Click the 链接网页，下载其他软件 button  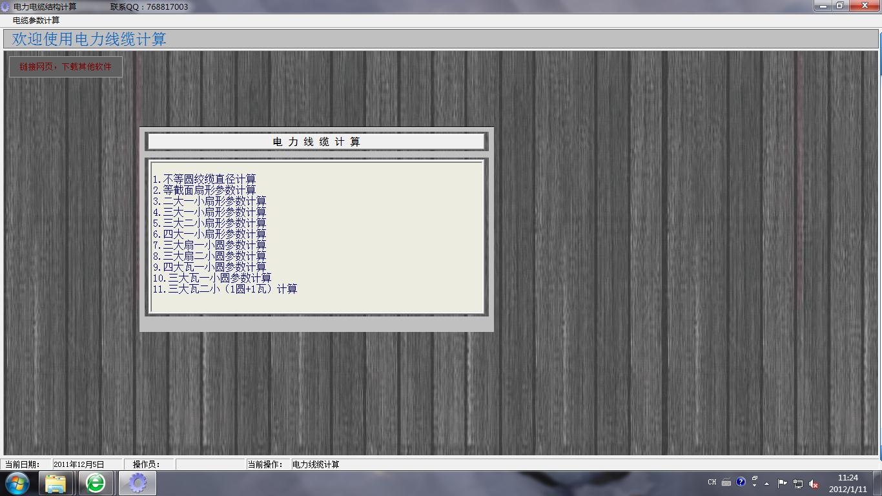click(x=65, y=67)
